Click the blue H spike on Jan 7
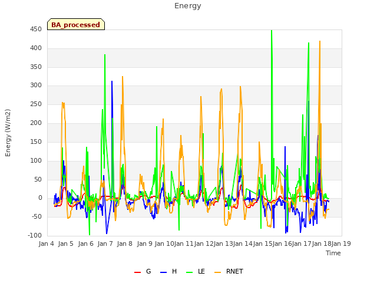Viewport: 377px width, 283px height. pos(112,81)
